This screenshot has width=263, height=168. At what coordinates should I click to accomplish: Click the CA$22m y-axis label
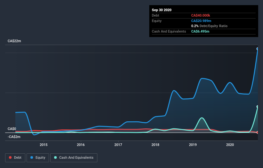click(14, 41)
